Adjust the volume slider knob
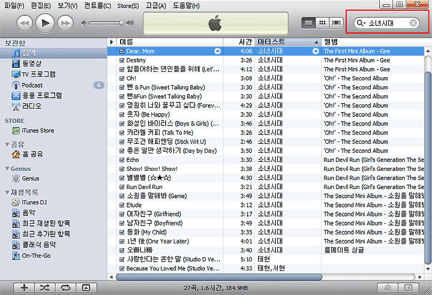This screenshot has width=432, height=295. click(x=121, y=23)
